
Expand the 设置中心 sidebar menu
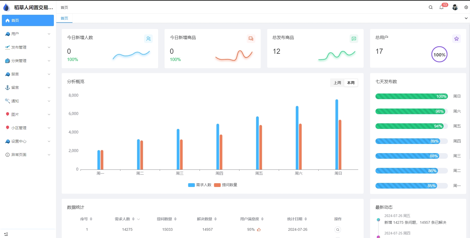pos(28,141)
